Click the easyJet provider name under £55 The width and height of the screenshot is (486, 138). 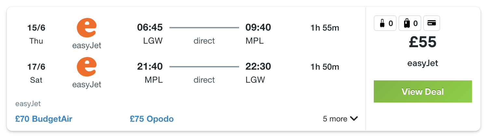(423, 63)
